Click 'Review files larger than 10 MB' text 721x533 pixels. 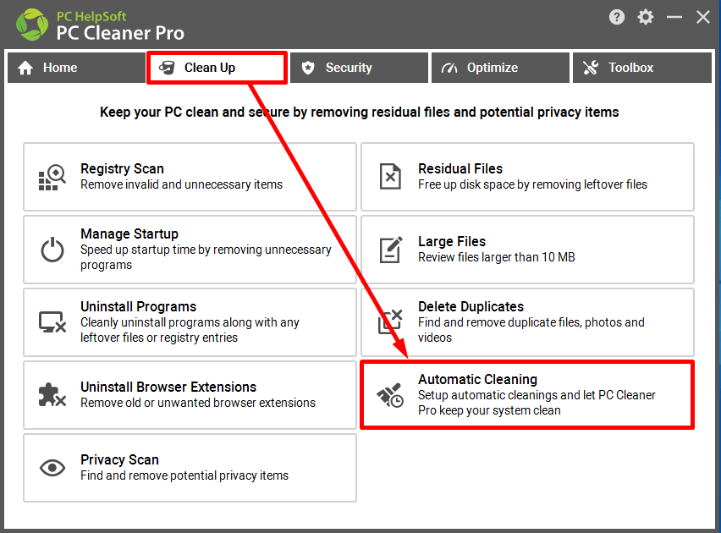click(496, 257)
